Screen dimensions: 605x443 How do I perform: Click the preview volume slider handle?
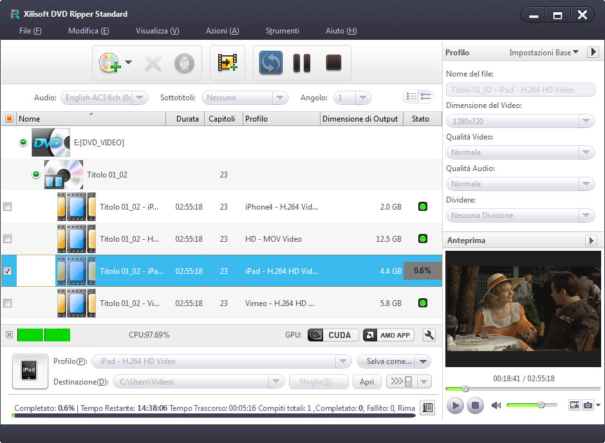tap(541, 405)
